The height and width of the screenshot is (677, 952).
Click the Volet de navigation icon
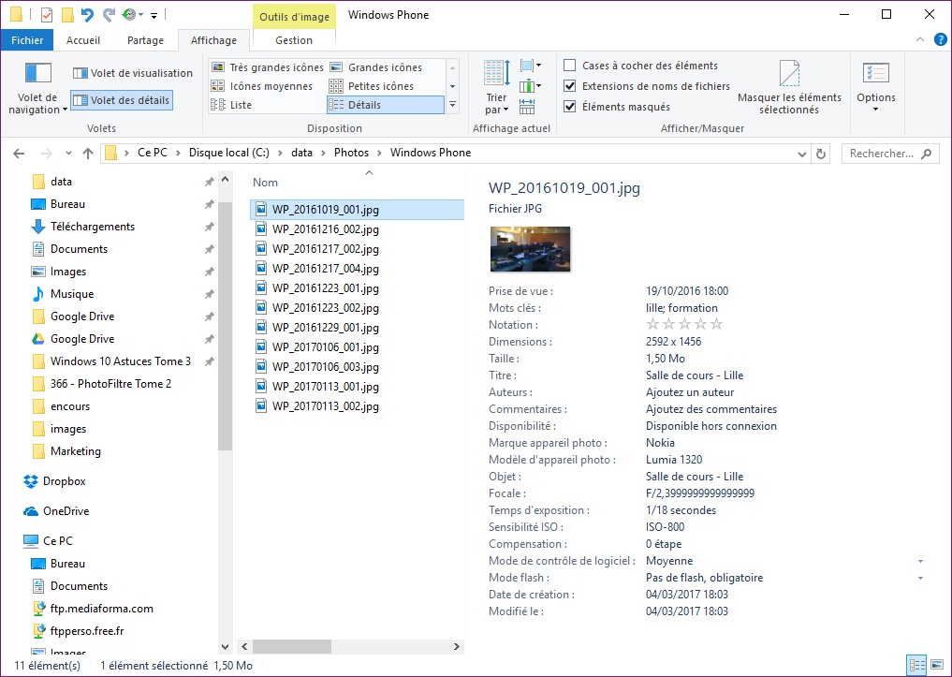click(x=37, y=73)
